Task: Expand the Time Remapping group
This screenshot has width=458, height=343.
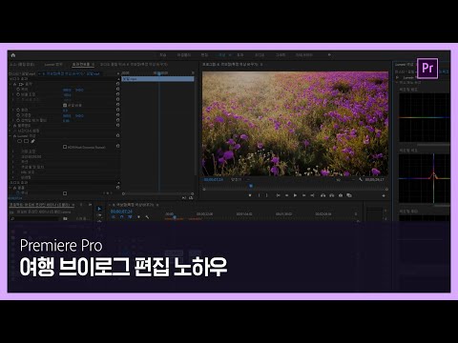Action: click(10, 131)
